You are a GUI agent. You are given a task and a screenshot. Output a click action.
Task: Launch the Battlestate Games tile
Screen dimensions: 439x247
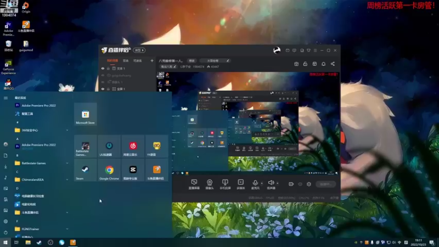point(86,146)
